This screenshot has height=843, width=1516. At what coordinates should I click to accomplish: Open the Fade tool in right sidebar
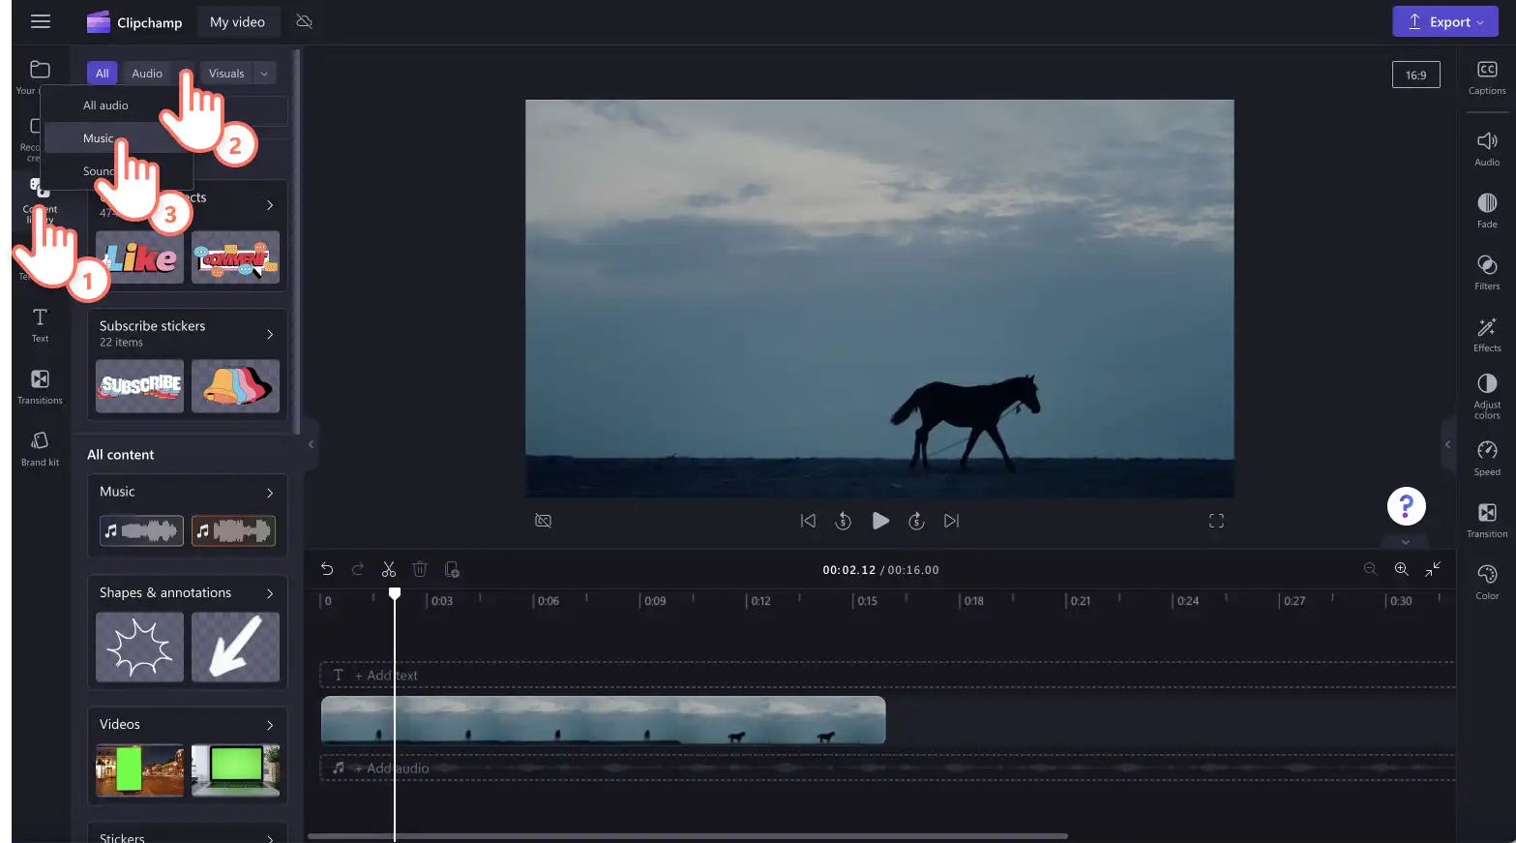(x=1487, y=211)
